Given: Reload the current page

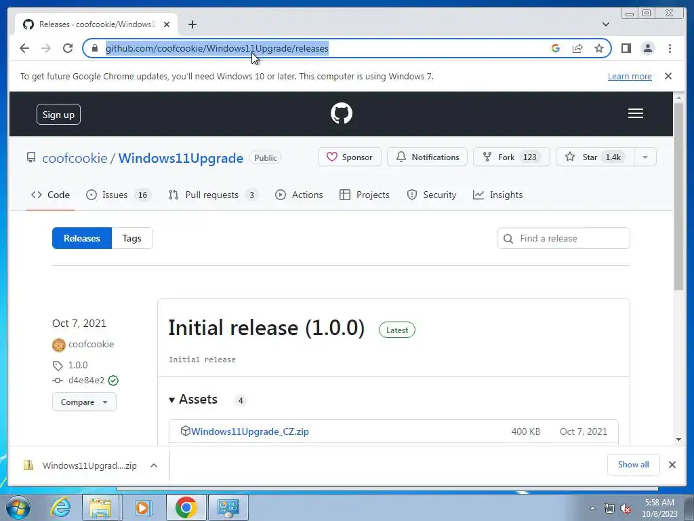Looking at the screenshot, I should (68, 48).
